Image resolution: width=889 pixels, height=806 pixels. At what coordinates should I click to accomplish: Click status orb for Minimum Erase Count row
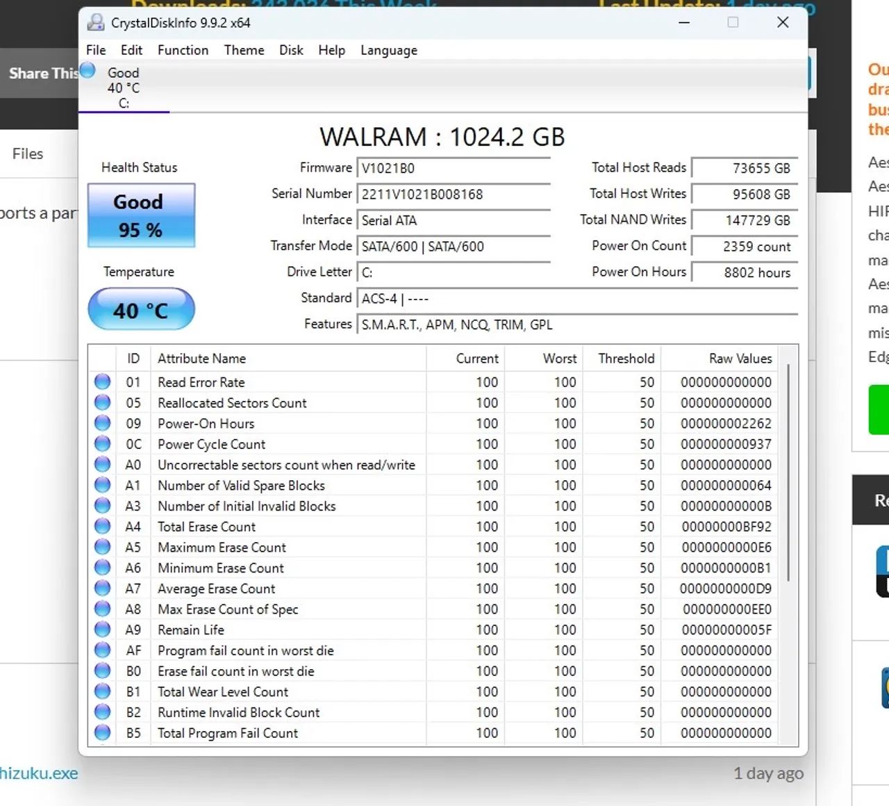[x=102, y=567]
